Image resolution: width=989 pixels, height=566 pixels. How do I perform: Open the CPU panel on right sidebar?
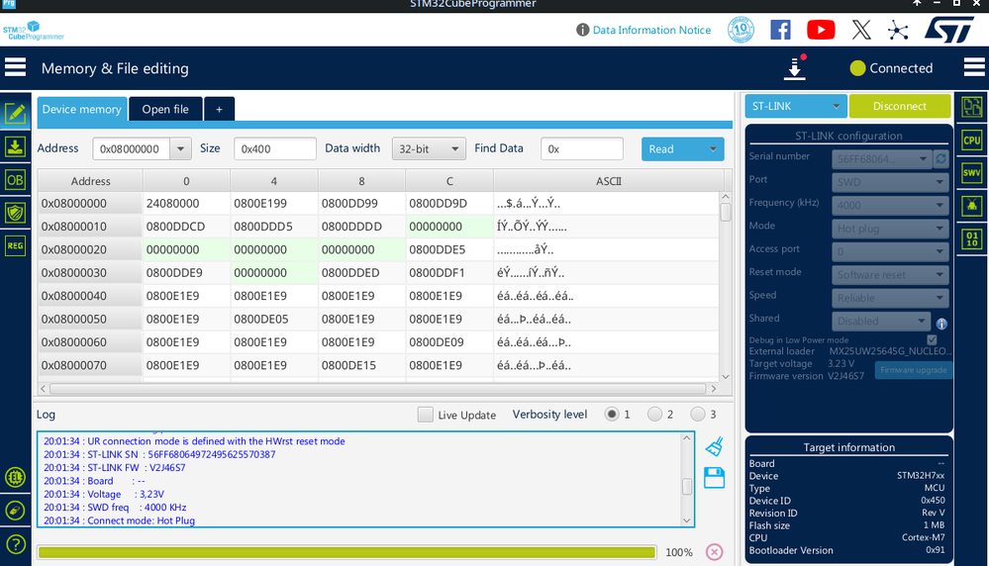point(972,140)
